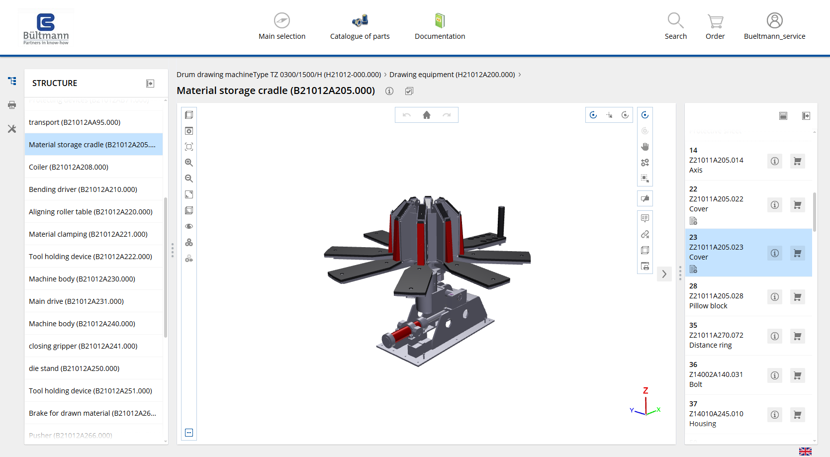Image resolution: width=830 pixels, height=457 pixels.
Task: Open the tools wrench icon in left sidebar
Action: click(12, 129)
